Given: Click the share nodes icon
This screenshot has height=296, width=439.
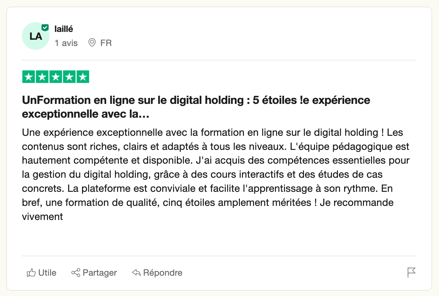Looking at the screenshot, I should 76,273.
